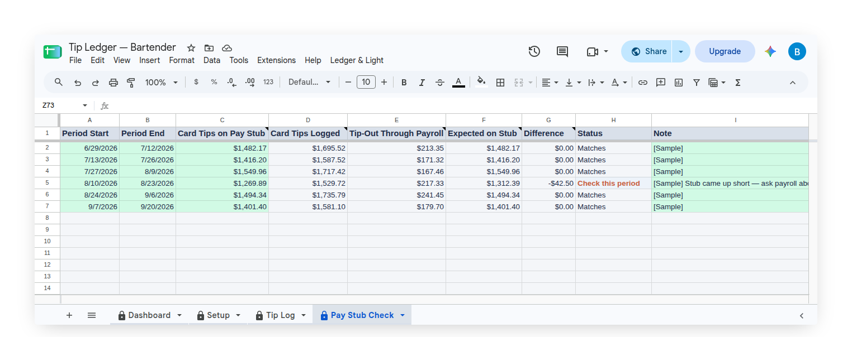Open version history clock icon

click(534, 51)
